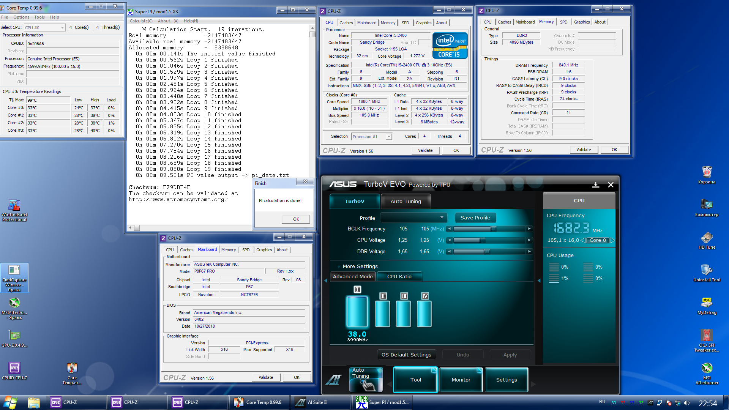Click previous-core arrow left of Core 0
Screen dimensions: 729x410
tap(582, 240)
